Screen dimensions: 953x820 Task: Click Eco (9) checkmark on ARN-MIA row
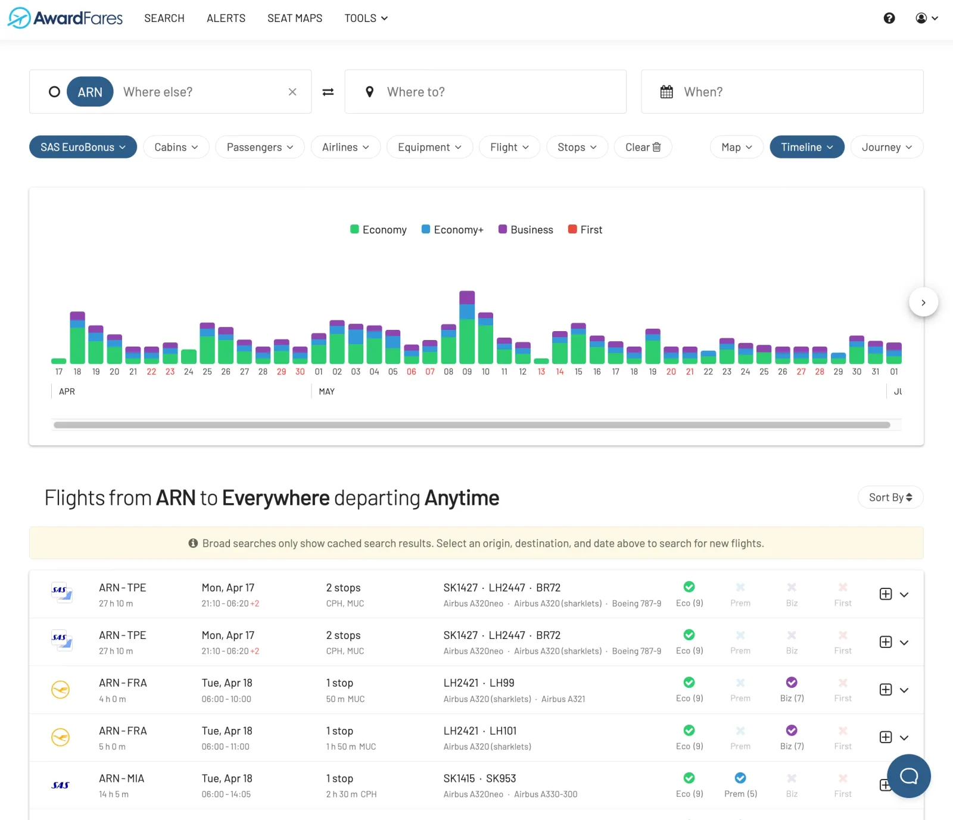pyautogui.click(x=689, y=778)
